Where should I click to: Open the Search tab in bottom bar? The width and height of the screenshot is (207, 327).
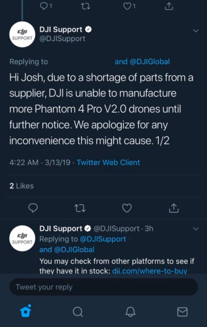point(78,312)
